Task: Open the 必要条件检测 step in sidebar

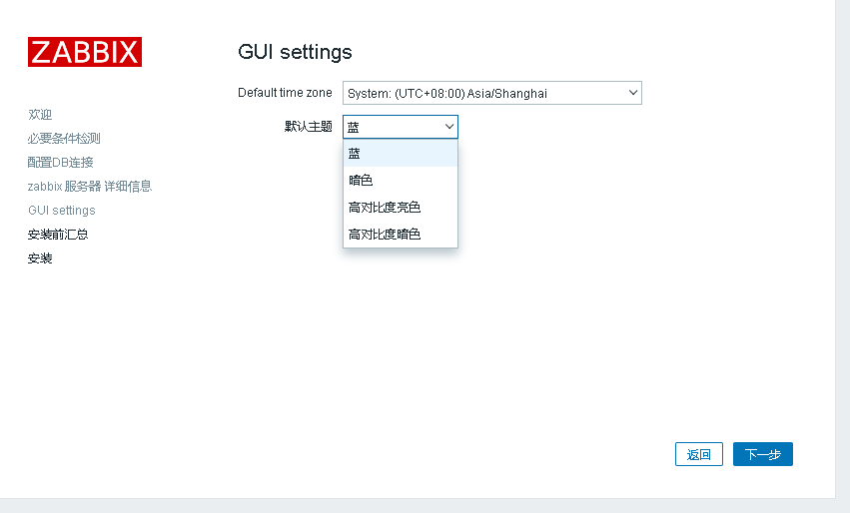Action: (64, 139)
